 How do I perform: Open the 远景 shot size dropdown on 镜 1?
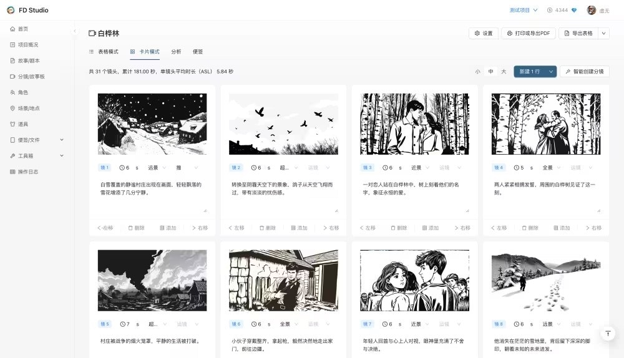pos(157,168)
